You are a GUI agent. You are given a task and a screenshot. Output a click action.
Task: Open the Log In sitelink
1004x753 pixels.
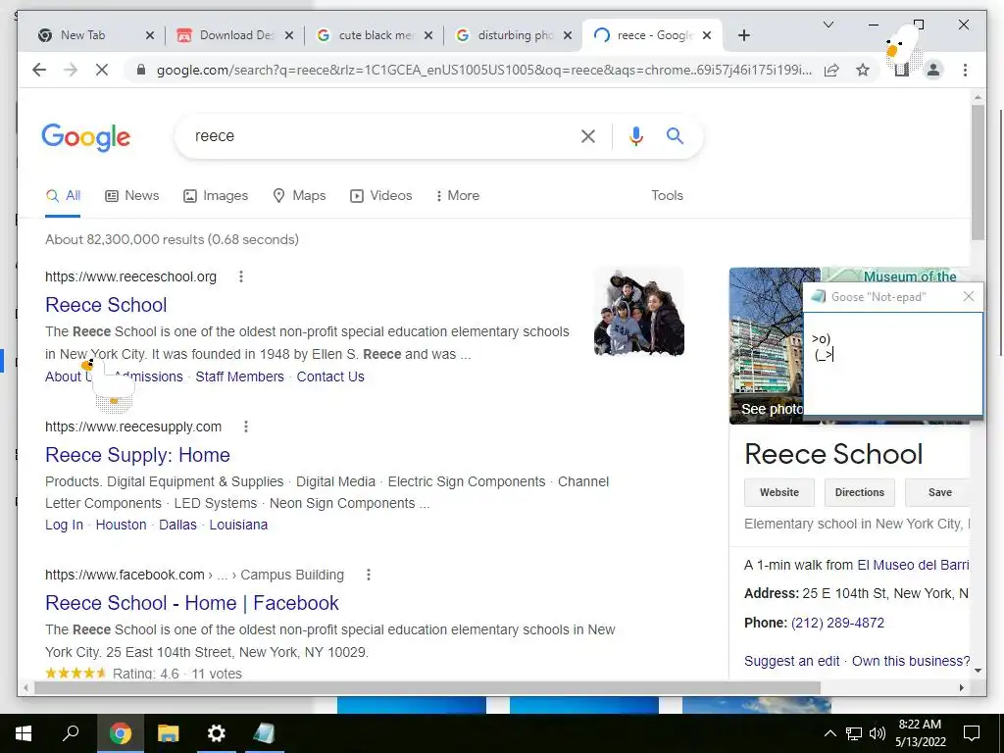[x=64, y=525]
